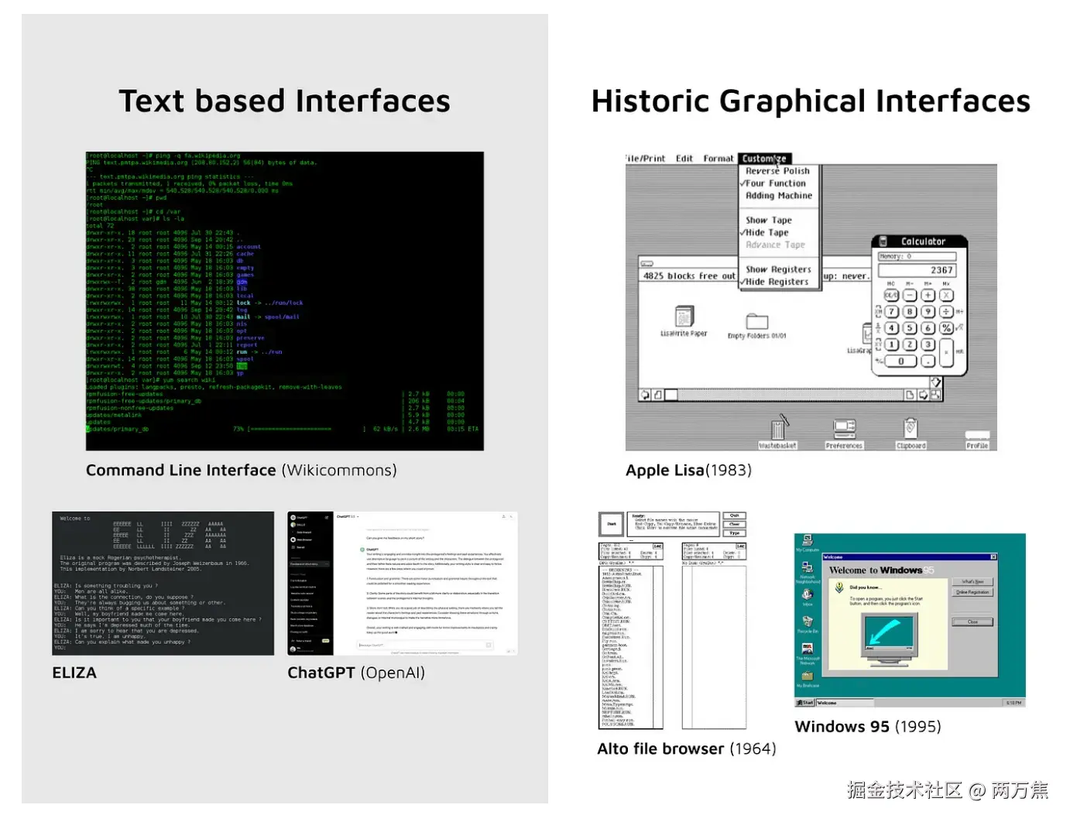
Task: Click the light bulb tip icon in Welcome dialog
Action: click(839, 587)
